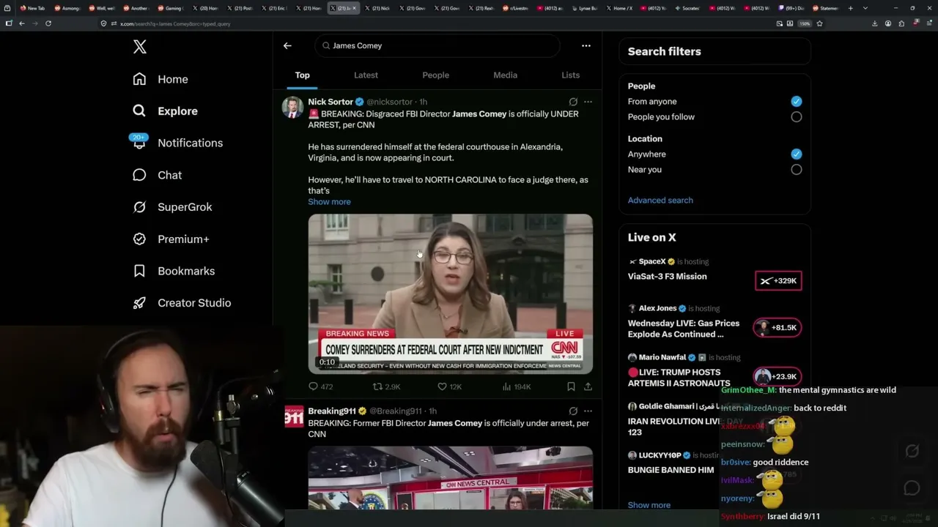Image resolution: width=938 pixels, height=527 pixels.
Task: Open Explore in the left sidebar
Action: coord(166,111)
